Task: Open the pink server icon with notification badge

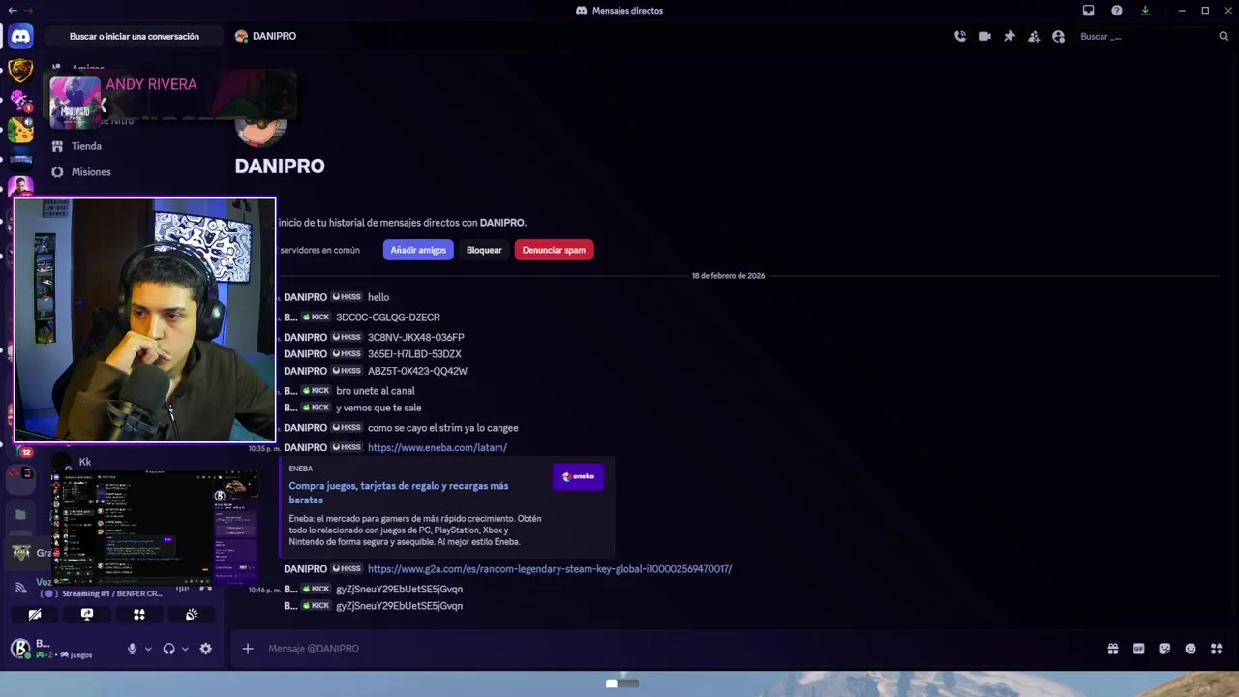Action: click(x=20, y=100)
